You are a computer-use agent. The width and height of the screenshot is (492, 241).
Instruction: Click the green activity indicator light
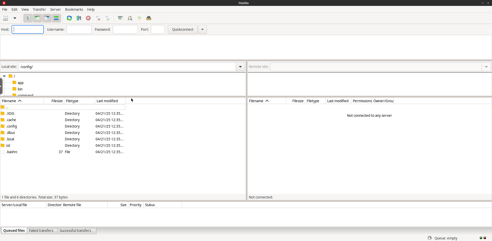coord(481,238)
